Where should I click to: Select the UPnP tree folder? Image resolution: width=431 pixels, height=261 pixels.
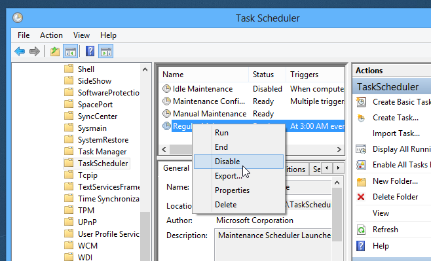click(x=87, y=222)
